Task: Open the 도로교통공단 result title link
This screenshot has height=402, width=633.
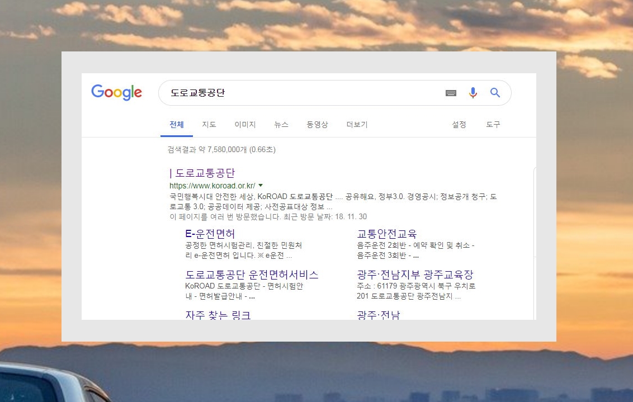Action: click(202, 173)
